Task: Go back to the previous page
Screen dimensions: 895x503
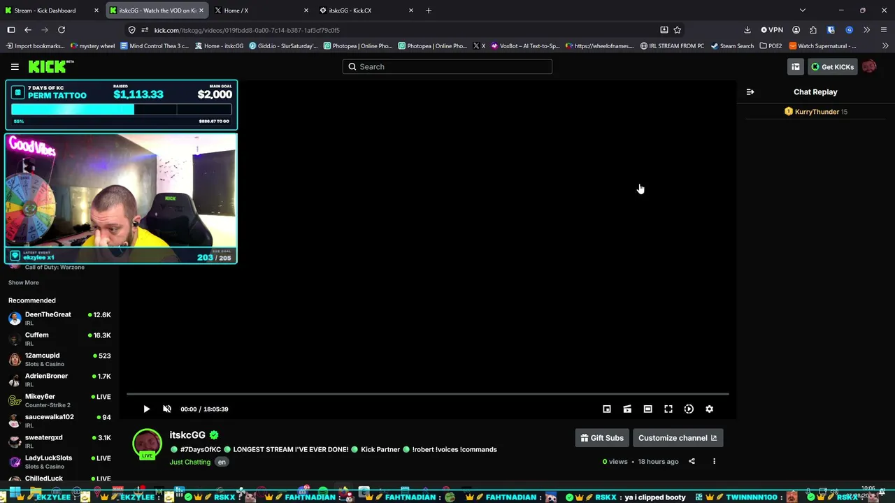Action: coord(28,30)
